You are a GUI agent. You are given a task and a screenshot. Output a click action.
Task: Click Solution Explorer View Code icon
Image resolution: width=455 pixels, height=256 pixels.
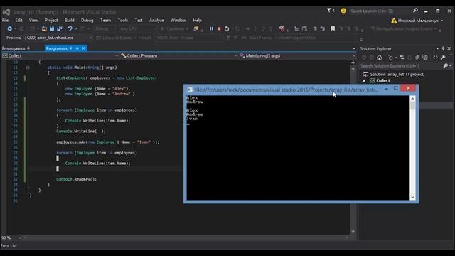pos(435,58)
